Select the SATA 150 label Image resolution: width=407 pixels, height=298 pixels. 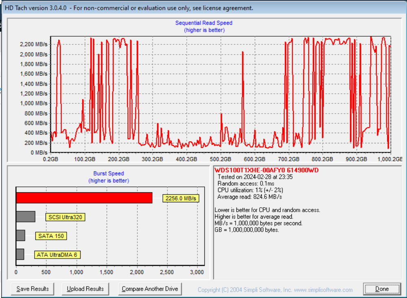coord(50,236)
